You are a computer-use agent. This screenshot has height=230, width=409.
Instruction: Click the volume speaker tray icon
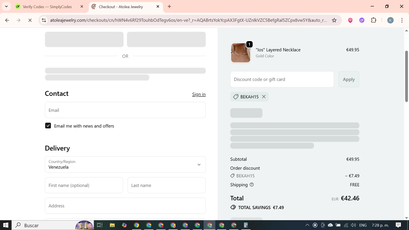pos(353,225)
